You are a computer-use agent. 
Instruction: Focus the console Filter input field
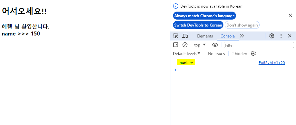(x=259, y=45)
